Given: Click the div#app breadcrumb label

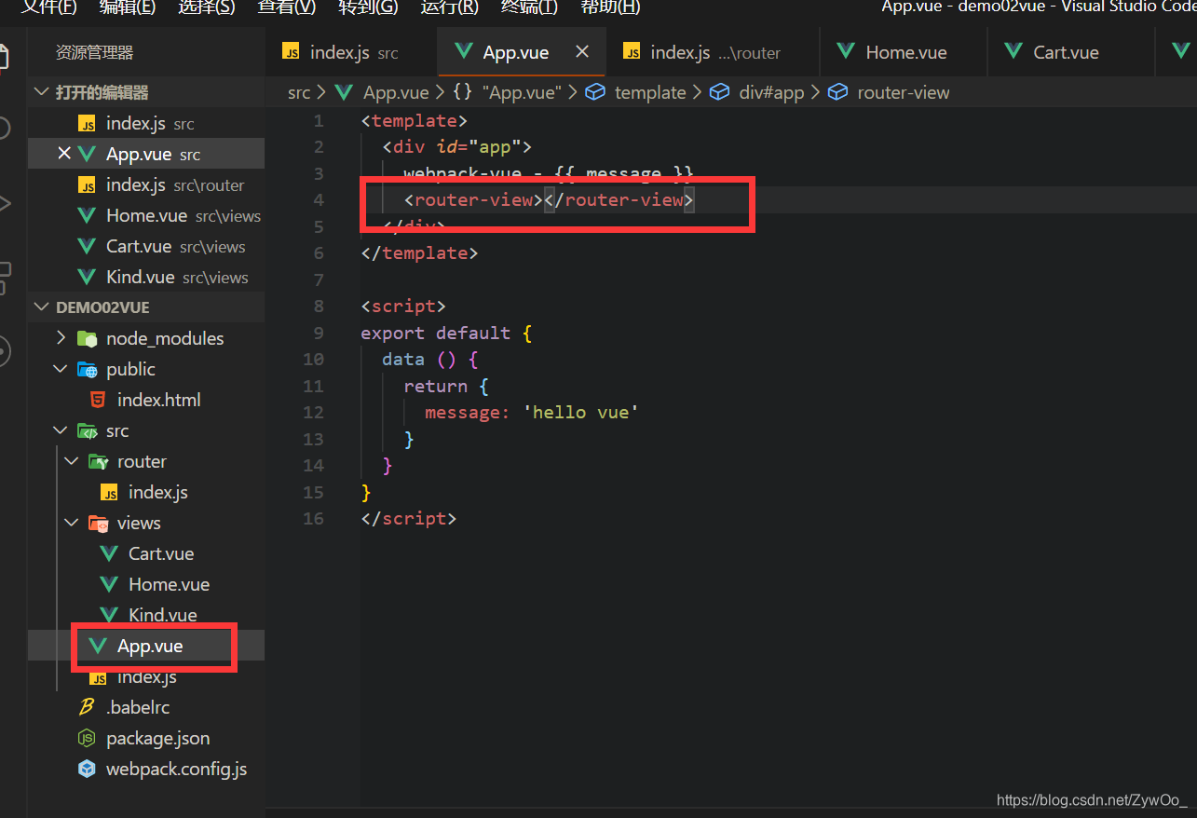Looking at the screenshot, I should pos(771,92).
